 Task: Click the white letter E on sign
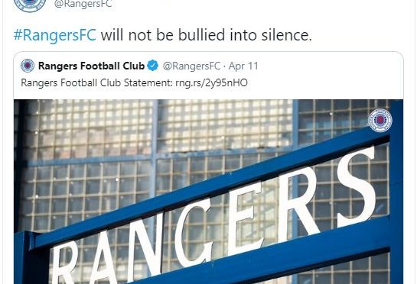pos(246,218)
